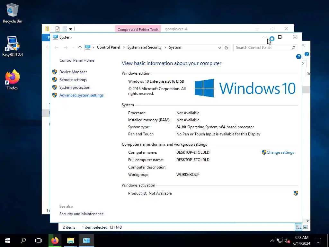329x247 pixels.
Task: Select System breadcrumb item
Action: pos(175,48)
